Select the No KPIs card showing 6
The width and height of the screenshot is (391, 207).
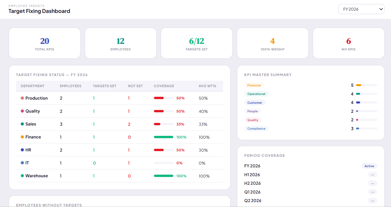click(349, 43)
